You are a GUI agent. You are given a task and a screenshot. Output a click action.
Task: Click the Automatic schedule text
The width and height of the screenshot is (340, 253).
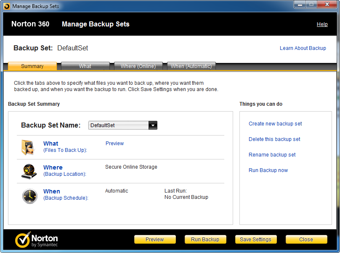[117, 191]
